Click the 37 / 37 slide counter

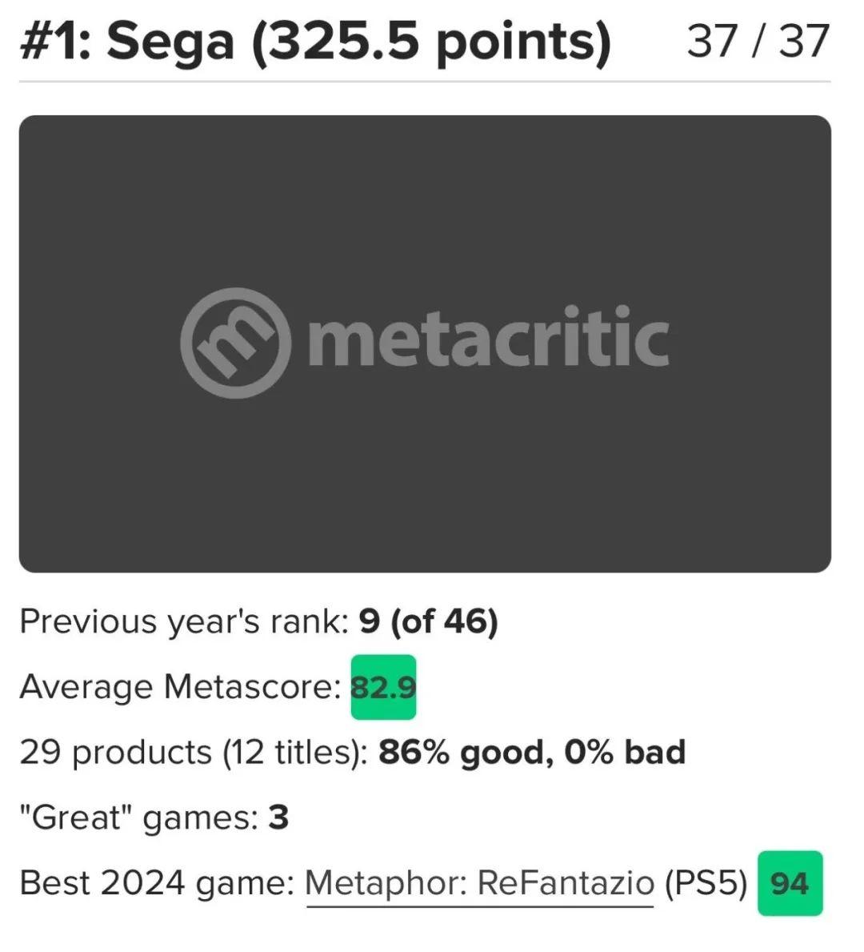point(757,40)
